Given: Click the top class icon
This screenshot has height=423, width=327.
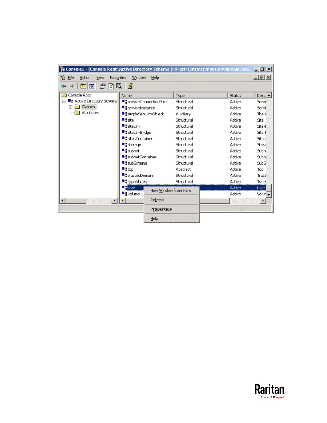Looking at the screenshot, I should (124, 169).
